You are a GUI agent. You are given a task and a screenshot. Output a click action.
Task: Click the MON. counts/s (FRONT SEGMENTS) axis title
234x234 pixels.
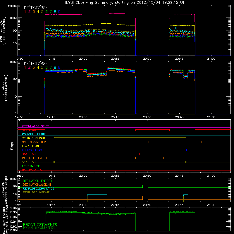(3, 30)
